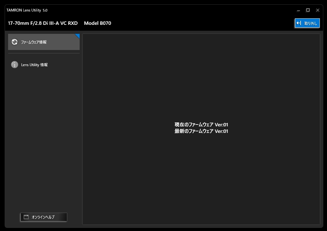Click the TAMRON Lens Utility 5.0 title
The image size is (327, 231).
tap(27, 10)
